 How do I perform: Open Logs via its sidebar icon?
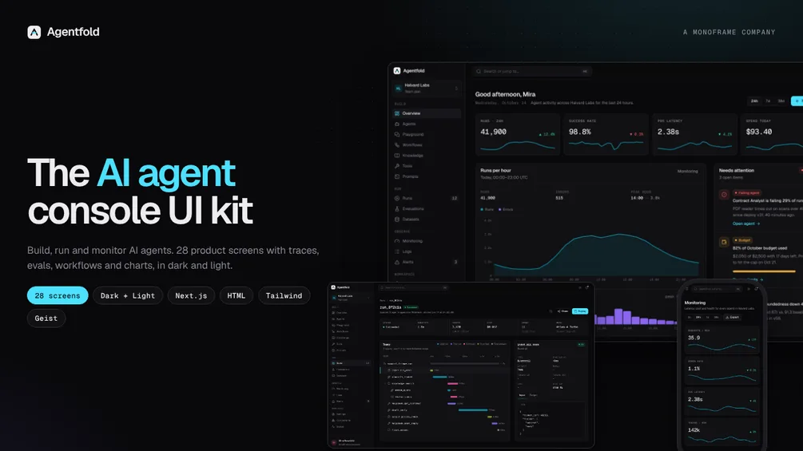tap(397, 251)
